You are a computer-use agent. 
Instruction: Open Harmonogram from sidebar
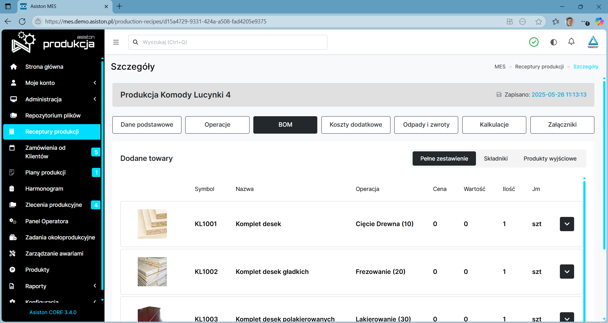coord(44,188)
